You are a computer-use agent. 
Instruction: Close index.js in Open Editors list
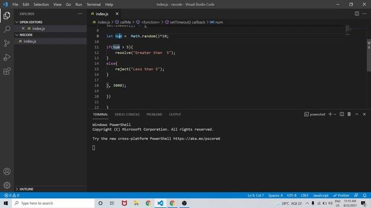[23, 28]
